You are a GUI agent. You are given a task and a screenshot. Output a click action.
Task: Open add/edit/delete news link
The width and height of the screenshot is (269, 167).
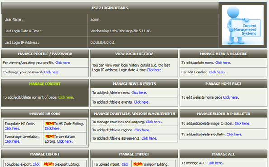point(139,93)
